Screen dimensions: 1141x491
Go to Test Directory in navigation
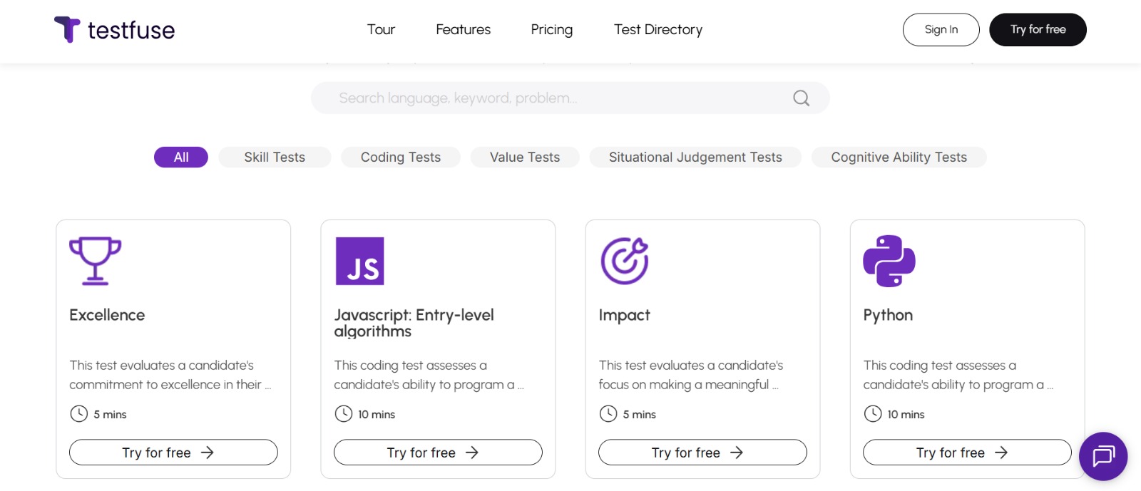tap(658, 30)
